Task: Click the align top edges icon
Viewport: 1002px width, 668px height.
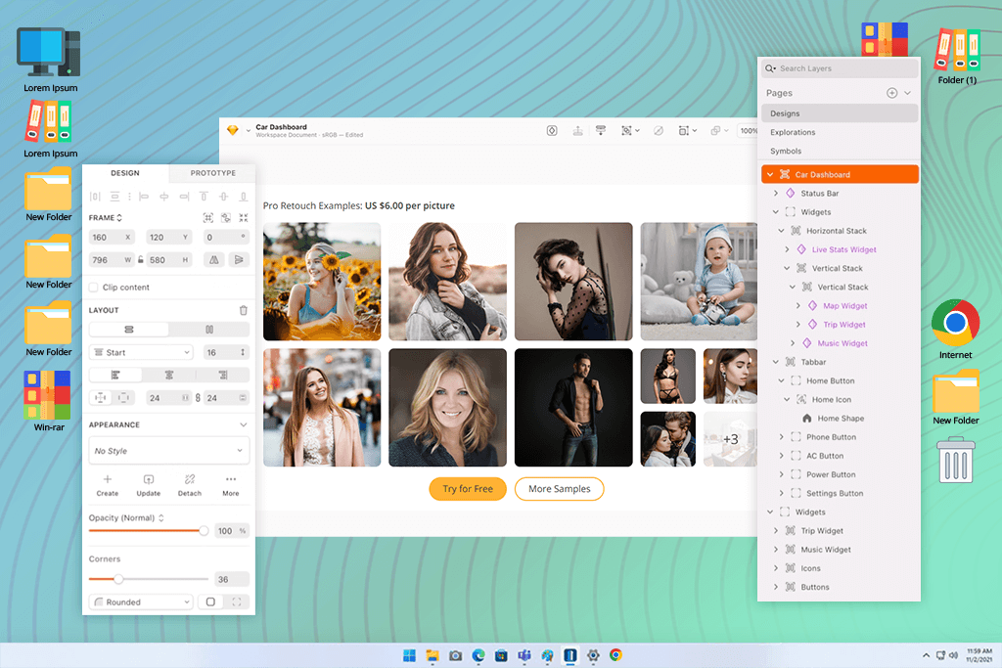Action: (x=204, y=197)
